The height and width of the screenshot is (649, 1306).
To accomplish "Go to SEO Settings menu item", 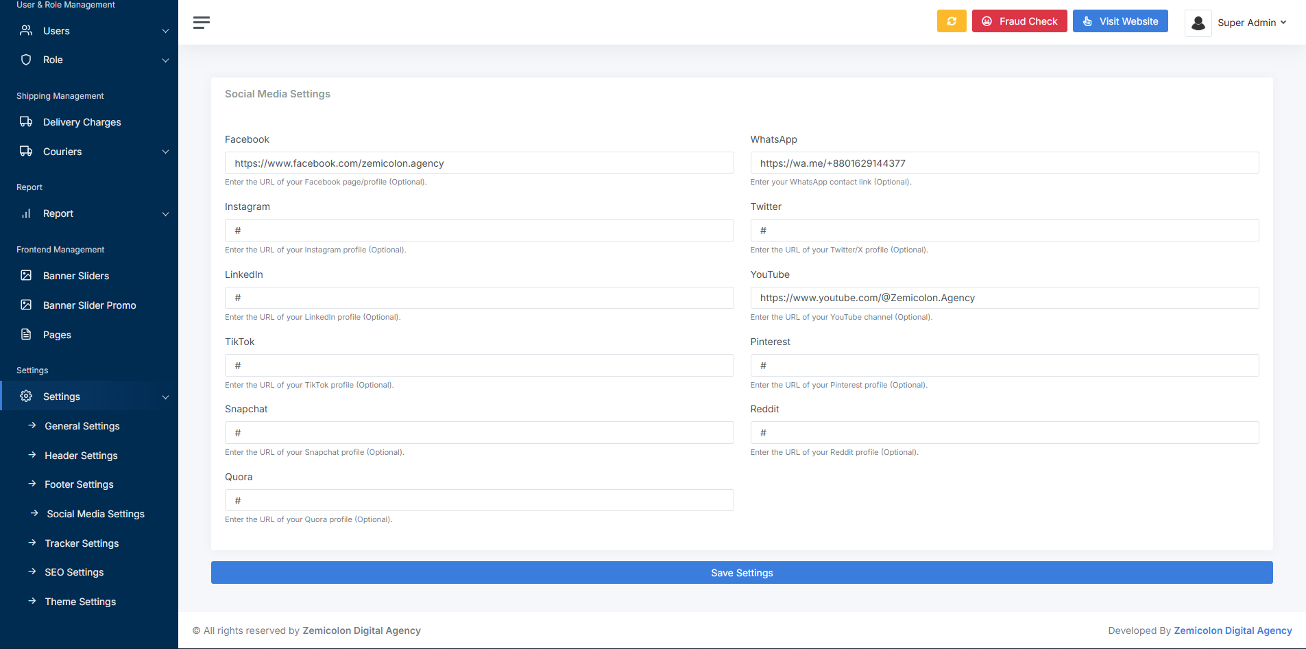I will [x=74, y=572].
